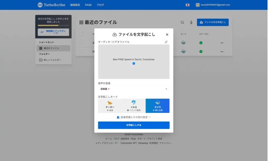Screen dimensions: 269x161
Task: Click second row green status checkmark
Action: (201, 51)
